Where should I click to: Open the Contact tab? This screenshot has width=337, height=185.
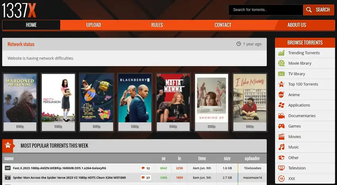click(223, 25)
